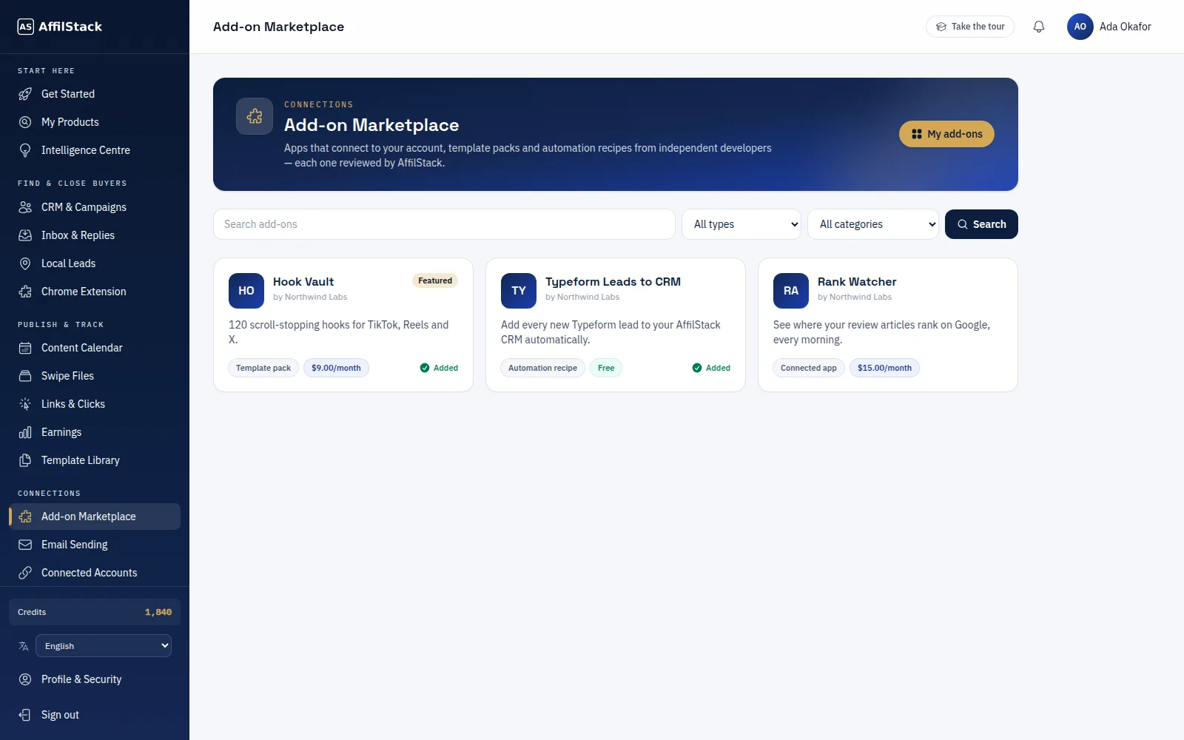Open My Products menu item
Image resolution: width=1184 pixels, height=740 pixels.
95,122
